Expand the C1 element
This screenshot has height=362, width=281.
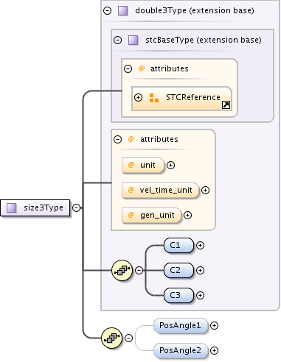coord(200,245)
